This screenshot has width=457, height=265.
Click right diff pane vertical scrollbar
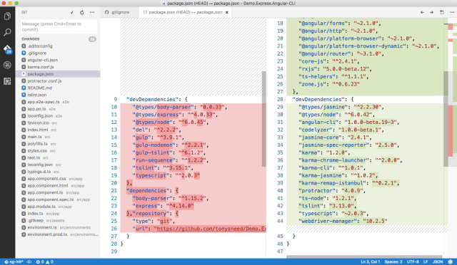(446, 119)
